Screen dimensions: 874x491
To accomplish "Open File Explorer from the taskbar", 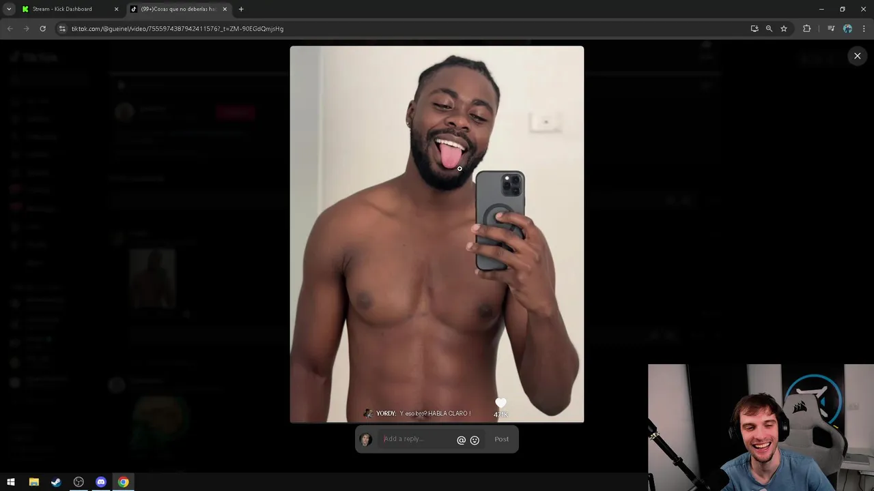I will click(x=33, y=482).
